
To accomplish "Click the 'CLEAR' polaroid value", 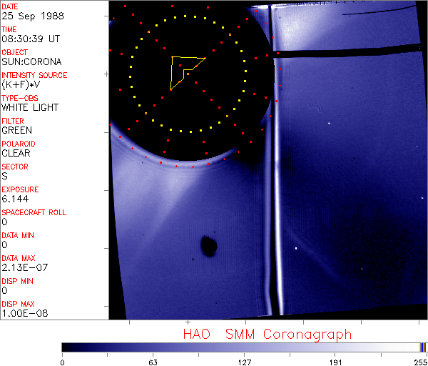I will [x=16, y=153].
